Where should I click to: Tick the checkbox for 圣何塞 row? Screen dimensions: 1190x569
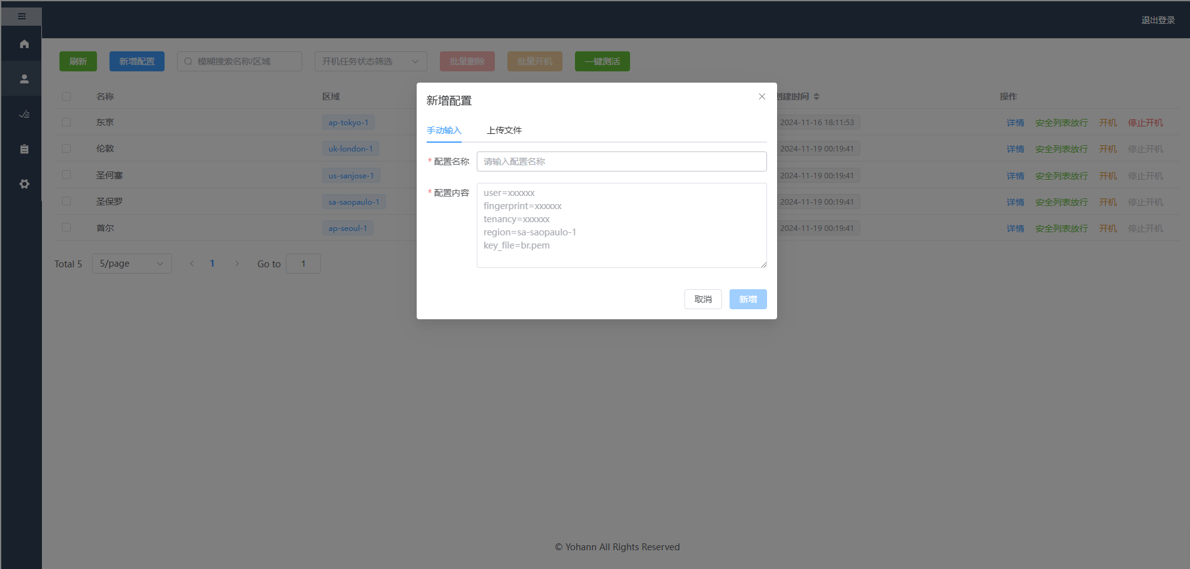point(66,175)
